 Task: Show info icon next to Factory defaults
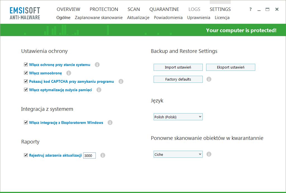pos(209,79)
